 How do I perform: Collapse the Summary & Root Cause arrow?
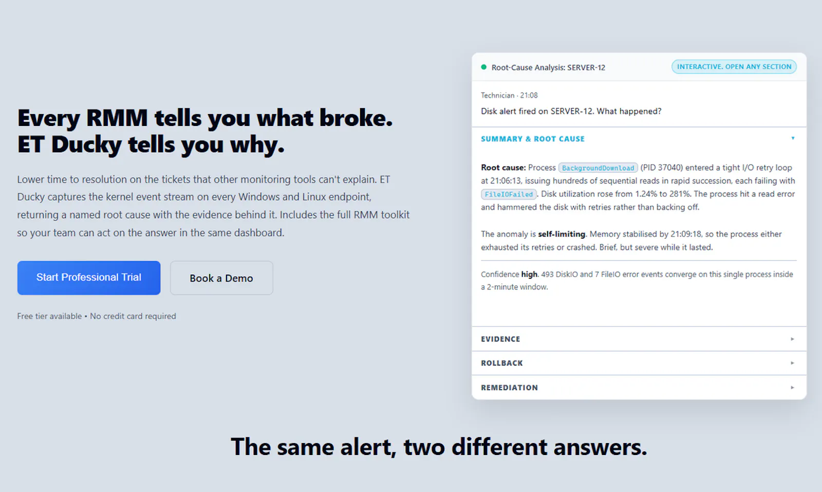click(793, 138)
